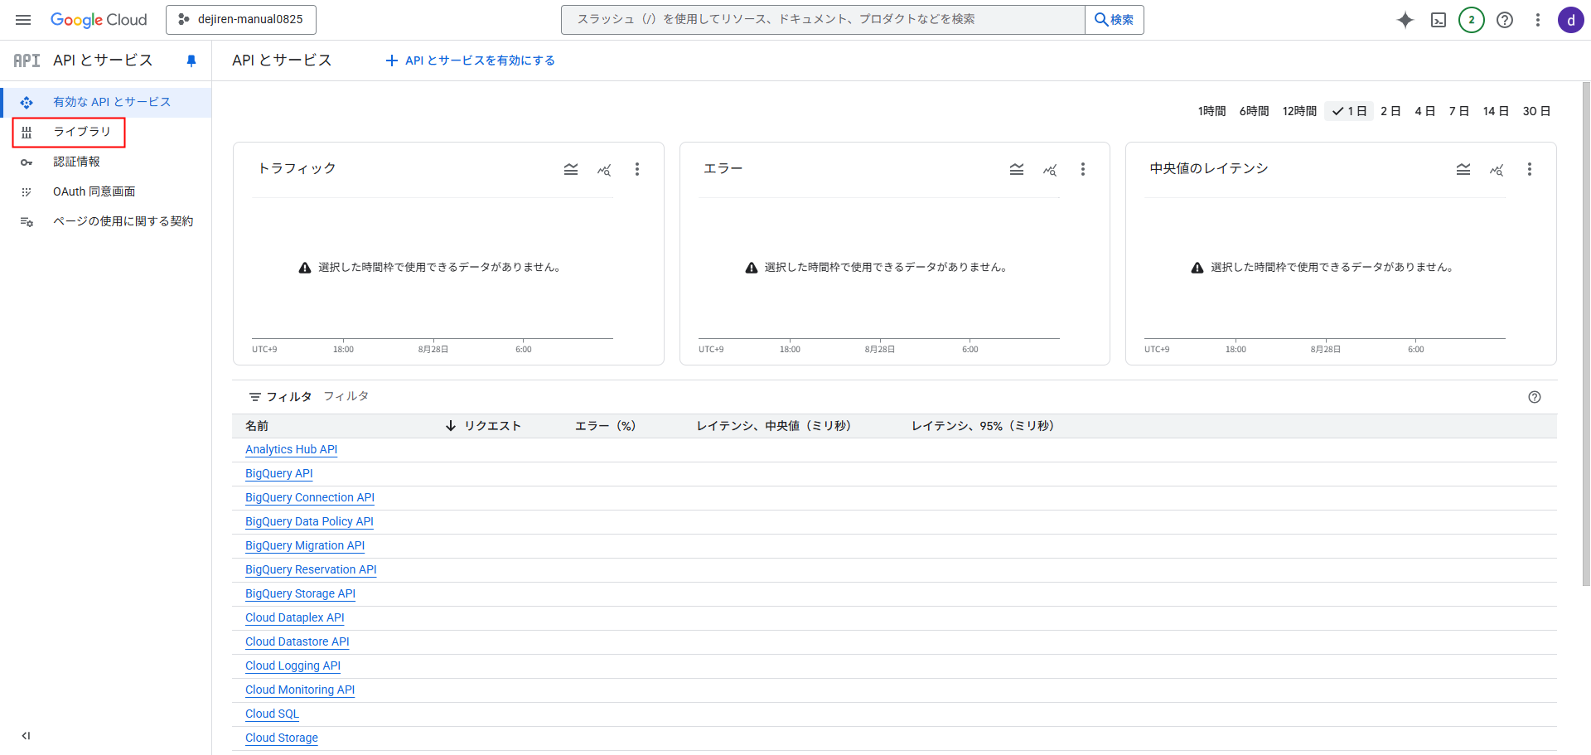The image size is (1591, 755).
Task: Open more options menu on 中央値のレイテンシ chart
Action: 1529,169
